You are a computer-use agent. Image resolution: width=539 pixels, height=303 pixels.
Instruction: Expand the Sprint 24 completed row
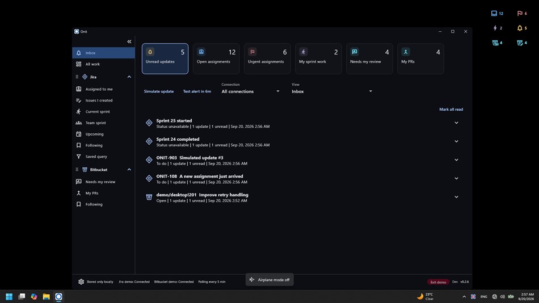[x=457, y=141]
